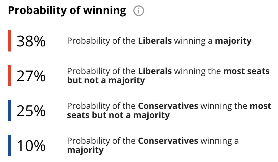
Task: Click the info icon beside Probability of winning
Action: [139, 11]
